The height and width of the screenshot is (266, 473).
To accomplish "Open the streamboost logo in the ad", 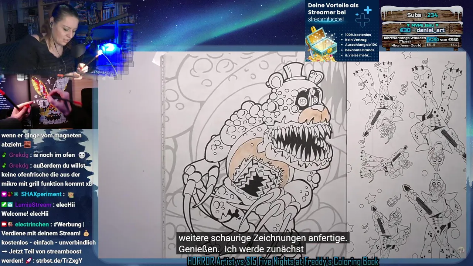I will click(x=326, y=19).
